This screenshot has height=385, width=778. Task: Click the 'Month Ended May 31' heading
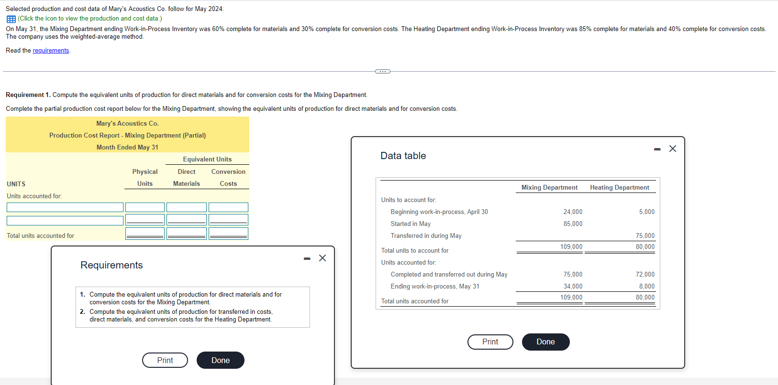[x=127, y=148]
